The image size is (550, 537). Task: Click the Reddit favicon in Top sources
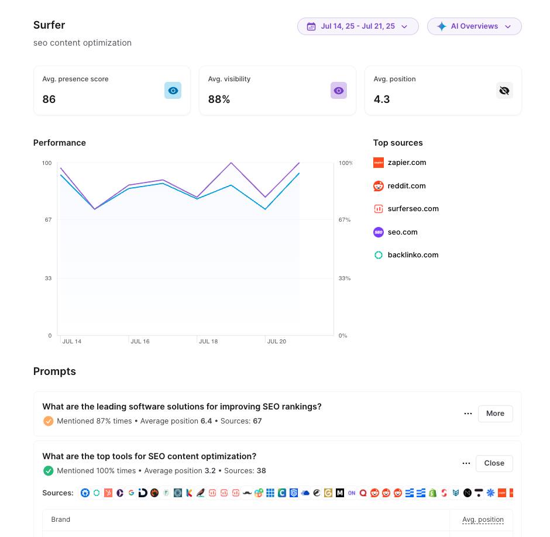[x=379, y=186]
